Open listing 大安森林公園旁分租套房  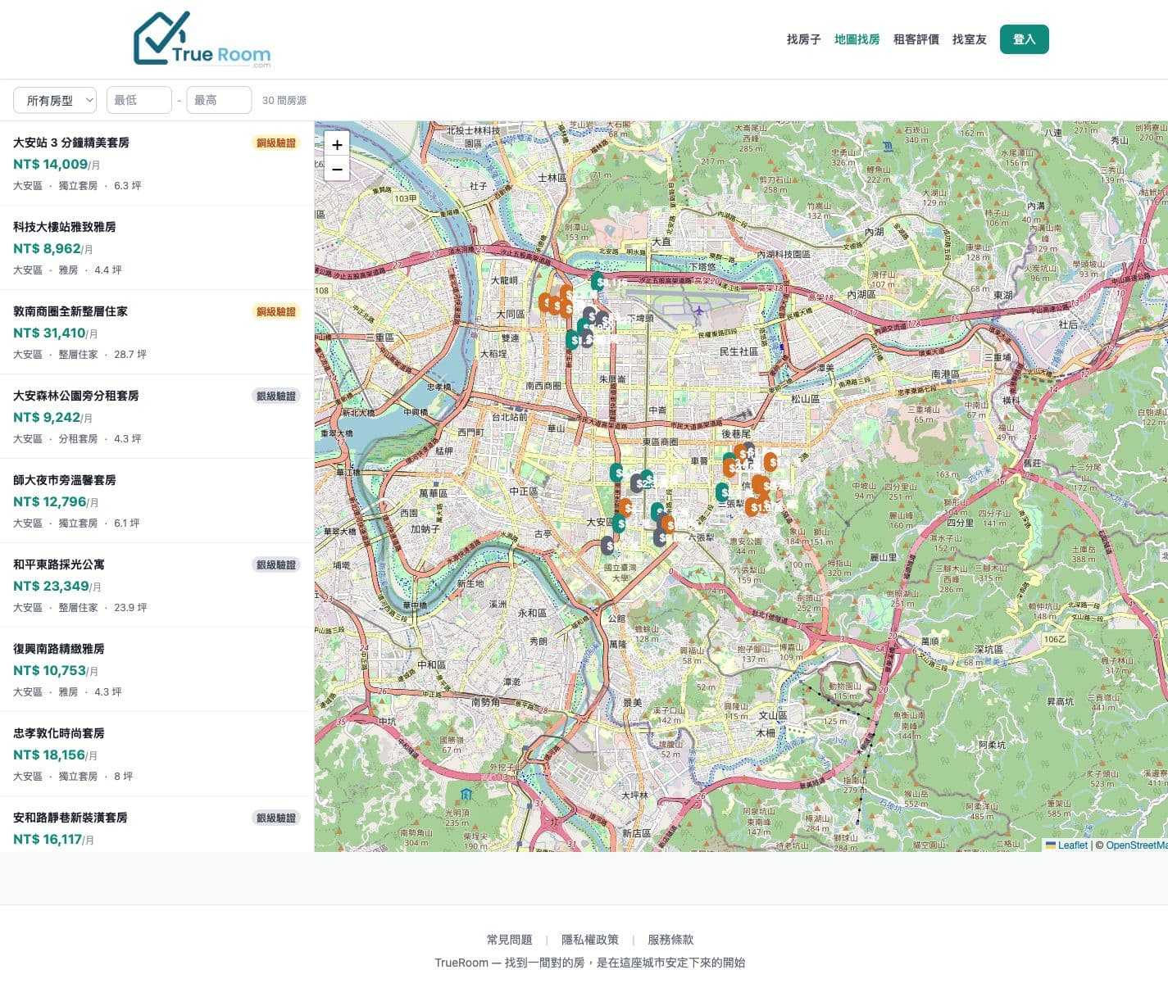coord(157,416)
